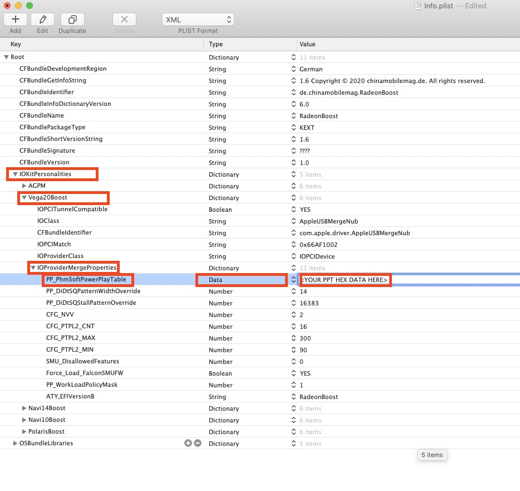This screenshot has height=491, width=520.
Task: Click the Type column header
Action: 215,44
